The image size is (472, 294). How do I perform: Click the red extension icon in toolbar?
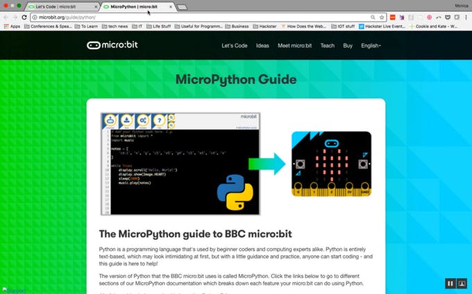393,17
